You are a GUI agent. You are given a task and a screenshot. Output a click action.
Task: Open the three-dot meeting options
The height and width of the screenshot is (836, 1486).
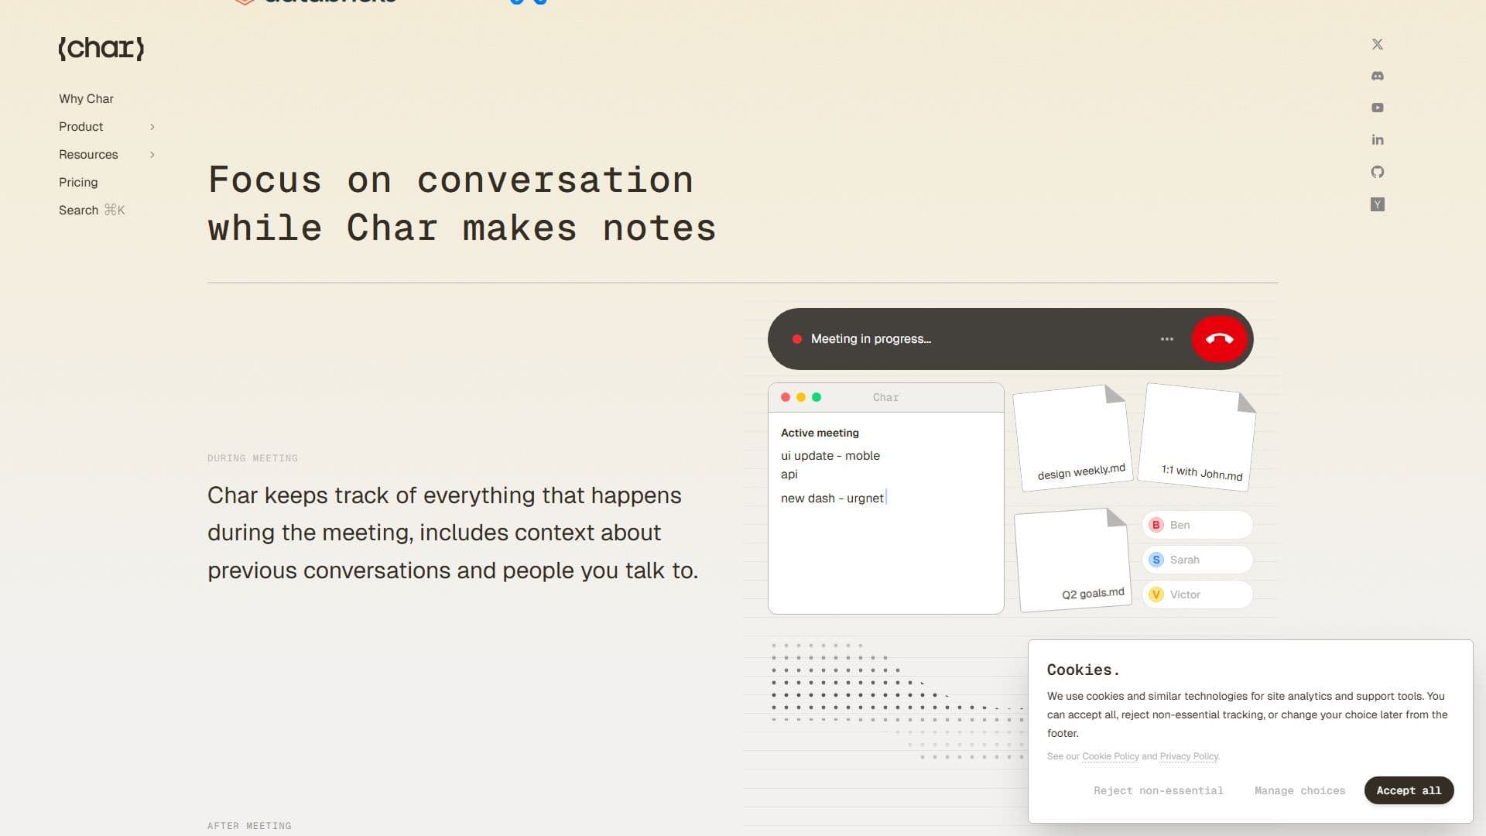[x=1166, y=339]
